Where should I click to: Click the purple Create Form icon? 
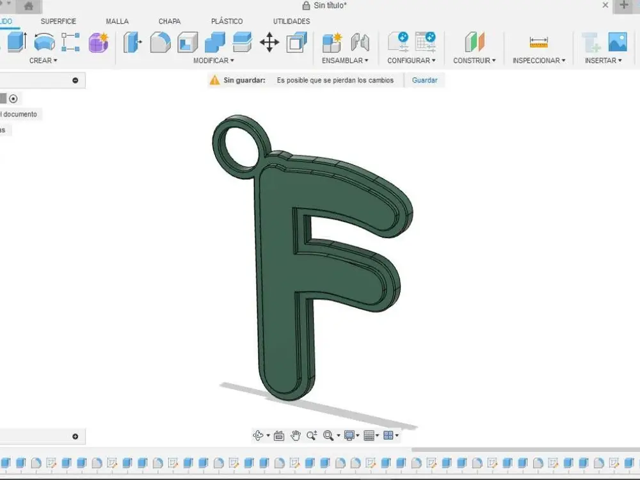pos(99,42)
